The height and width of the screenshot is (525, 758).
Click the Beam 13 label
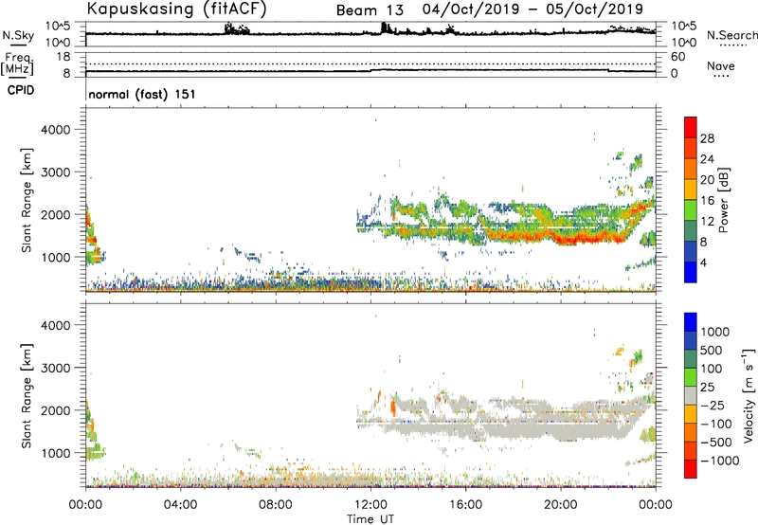pyautogui.click(x=370, y=10)
